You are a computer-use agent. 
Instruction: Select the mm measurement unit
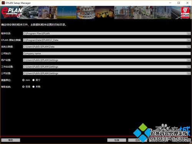(x=23, y=80)
